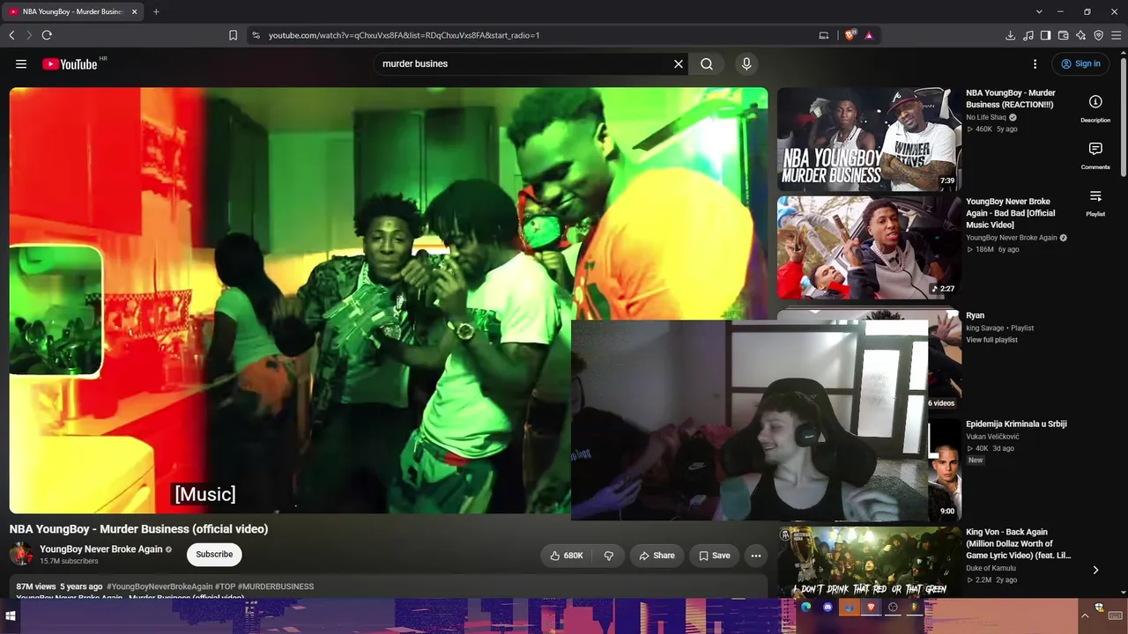
Task: Open the green end-screen preview thumbnail in the player
Action: pos(56,311)
